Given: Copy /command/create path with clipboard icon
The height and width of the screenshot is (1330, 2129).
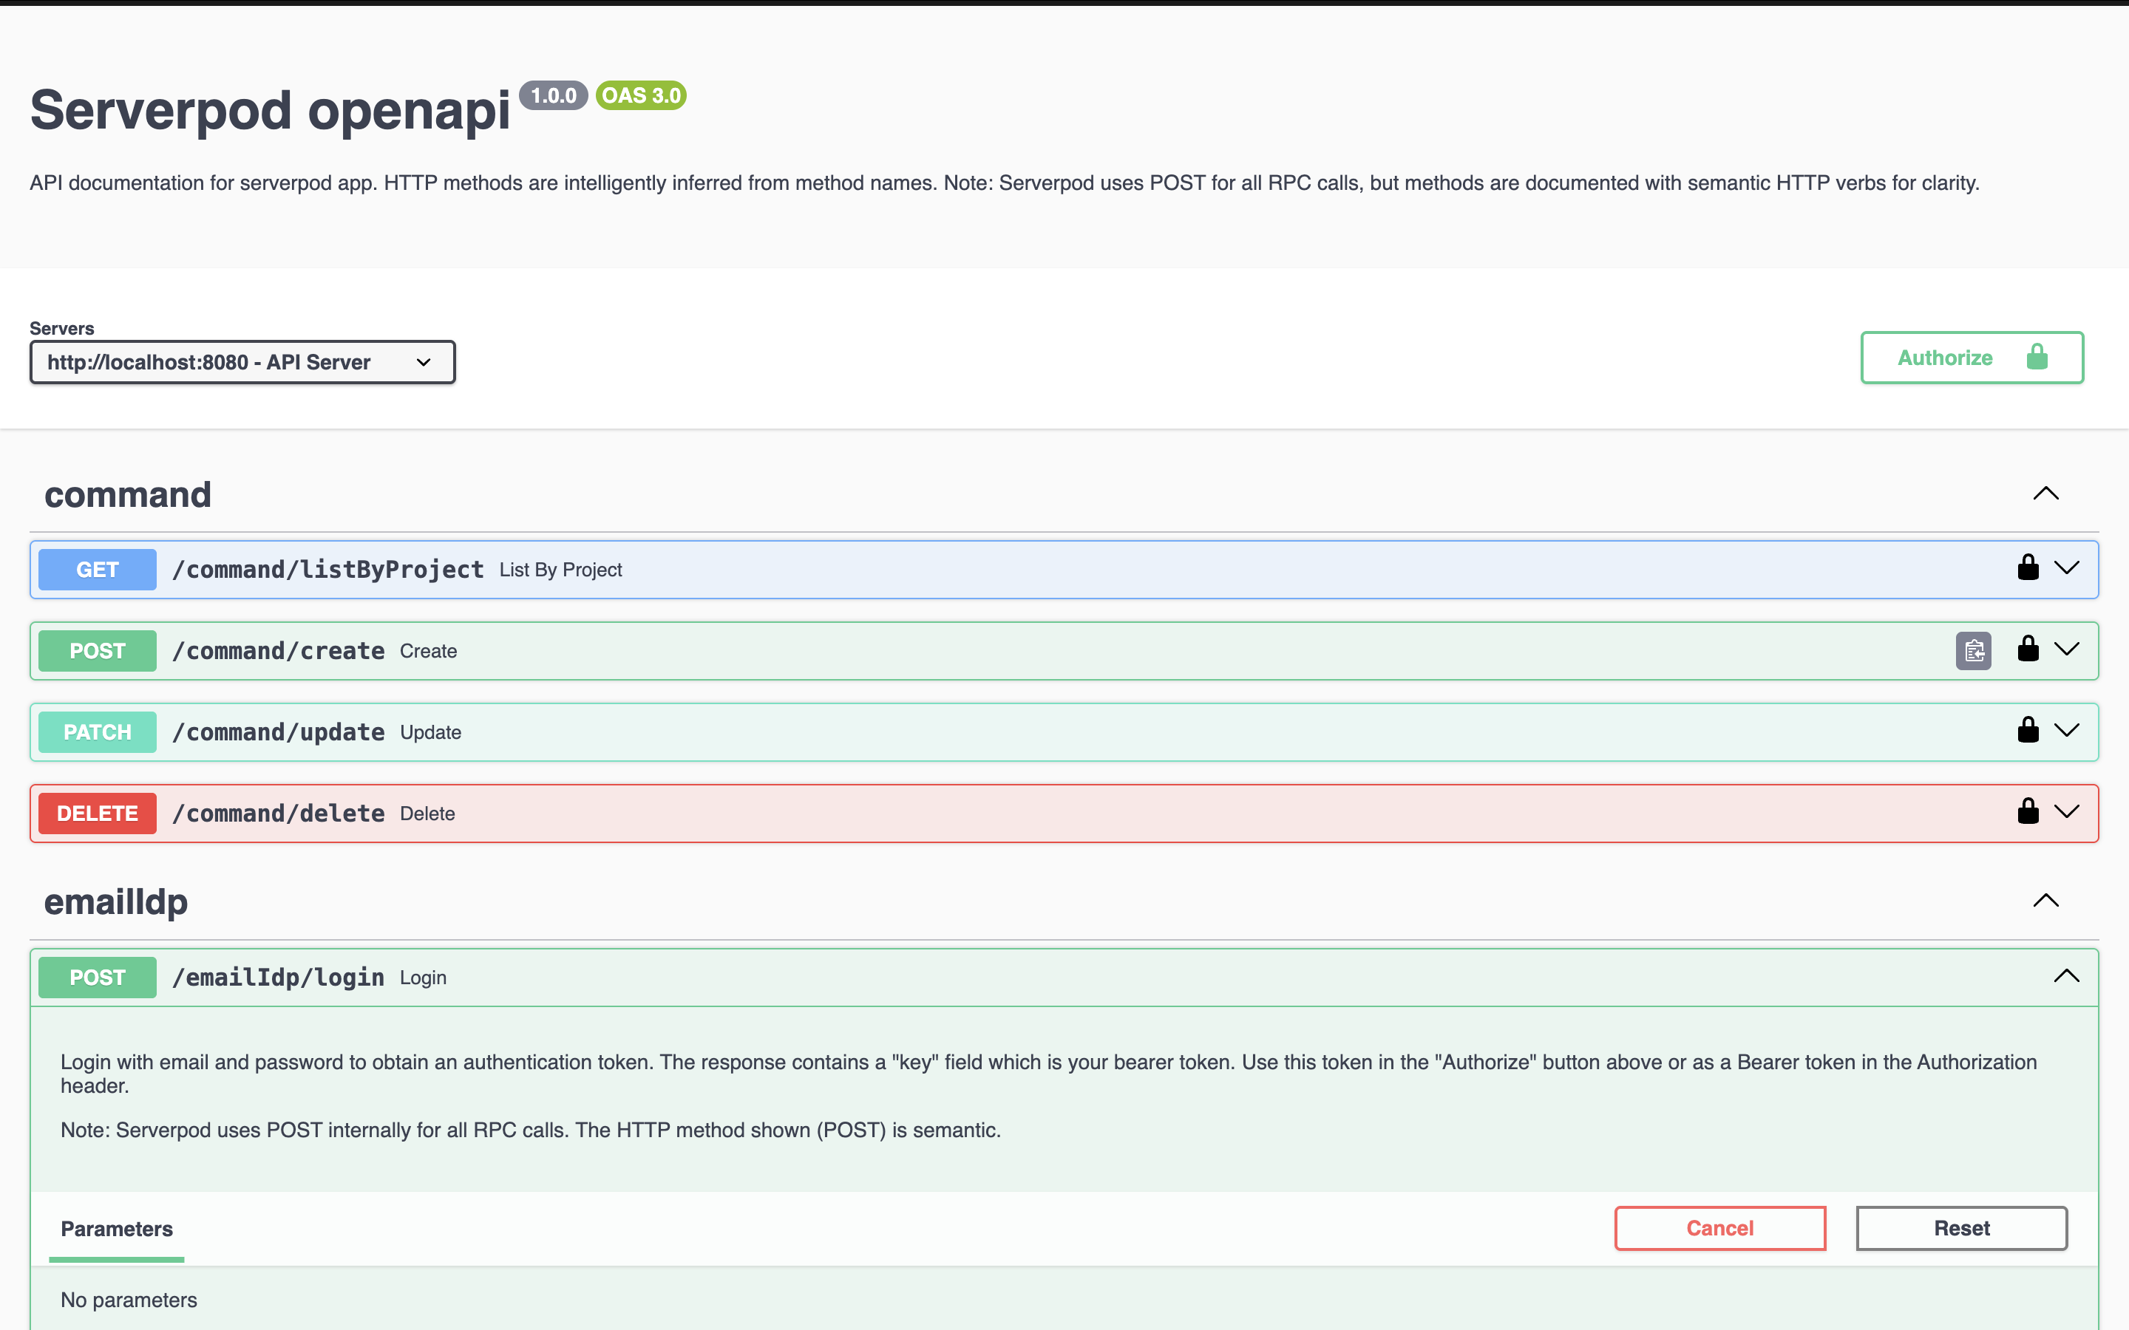Looking at the screenshot, I should click(1973, 651).
